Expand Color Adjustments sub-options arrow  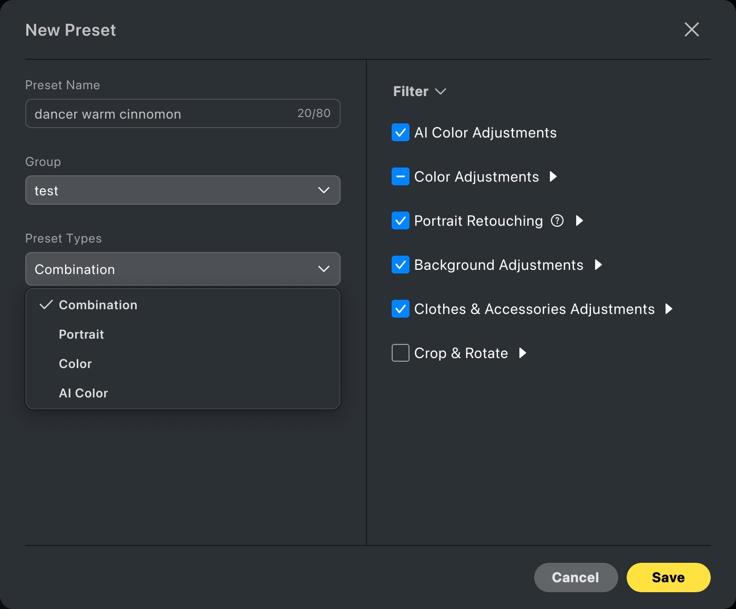pyautogui.click(x=553, y=176)
